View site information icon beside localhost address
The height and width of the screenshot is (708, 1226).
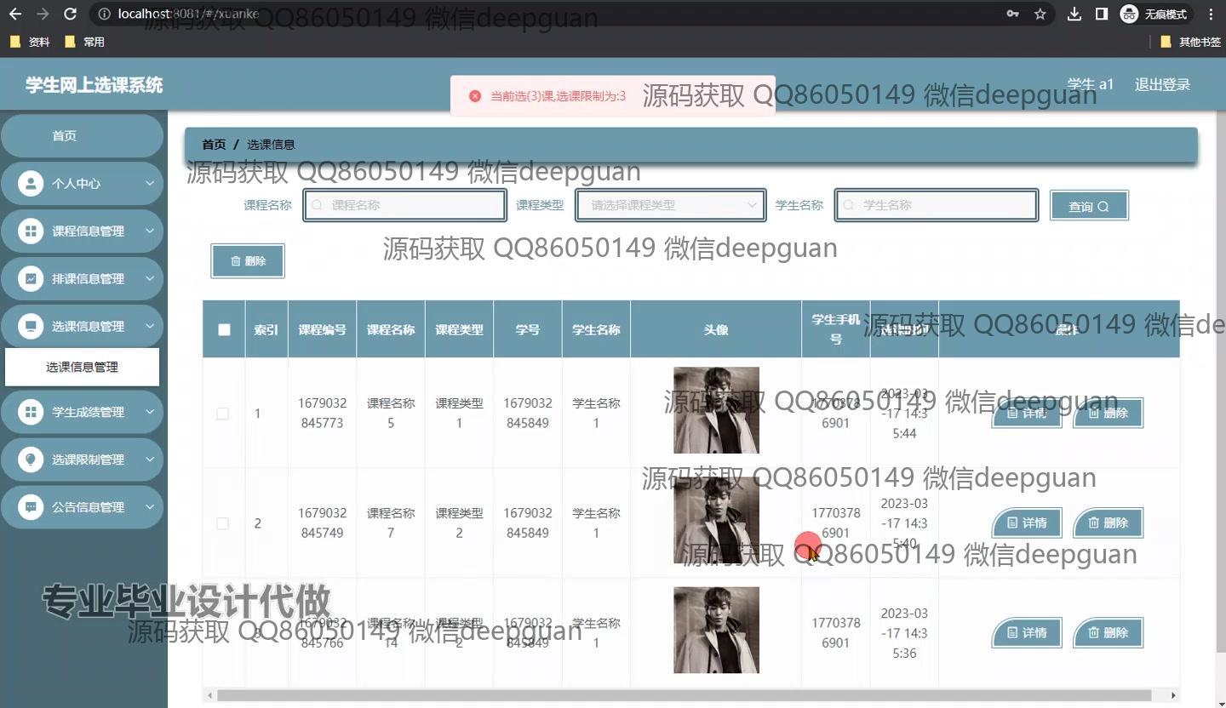(103, 14)
